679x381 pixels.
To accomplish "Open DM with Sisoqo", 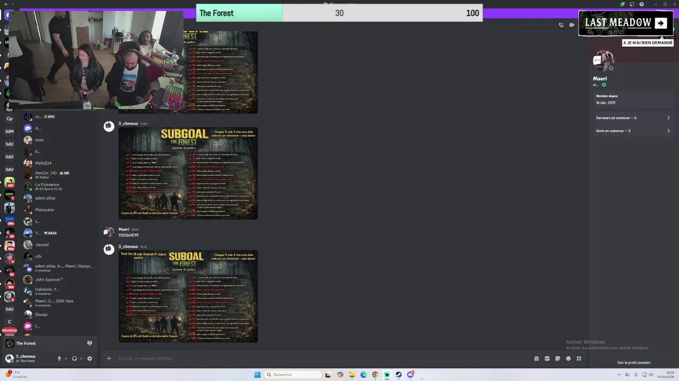I will (58, 314).
